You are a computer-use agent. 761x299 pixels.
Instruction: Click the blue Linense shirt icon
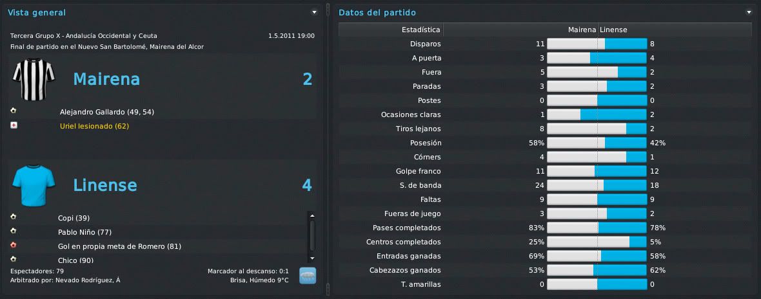click(34, 185)
